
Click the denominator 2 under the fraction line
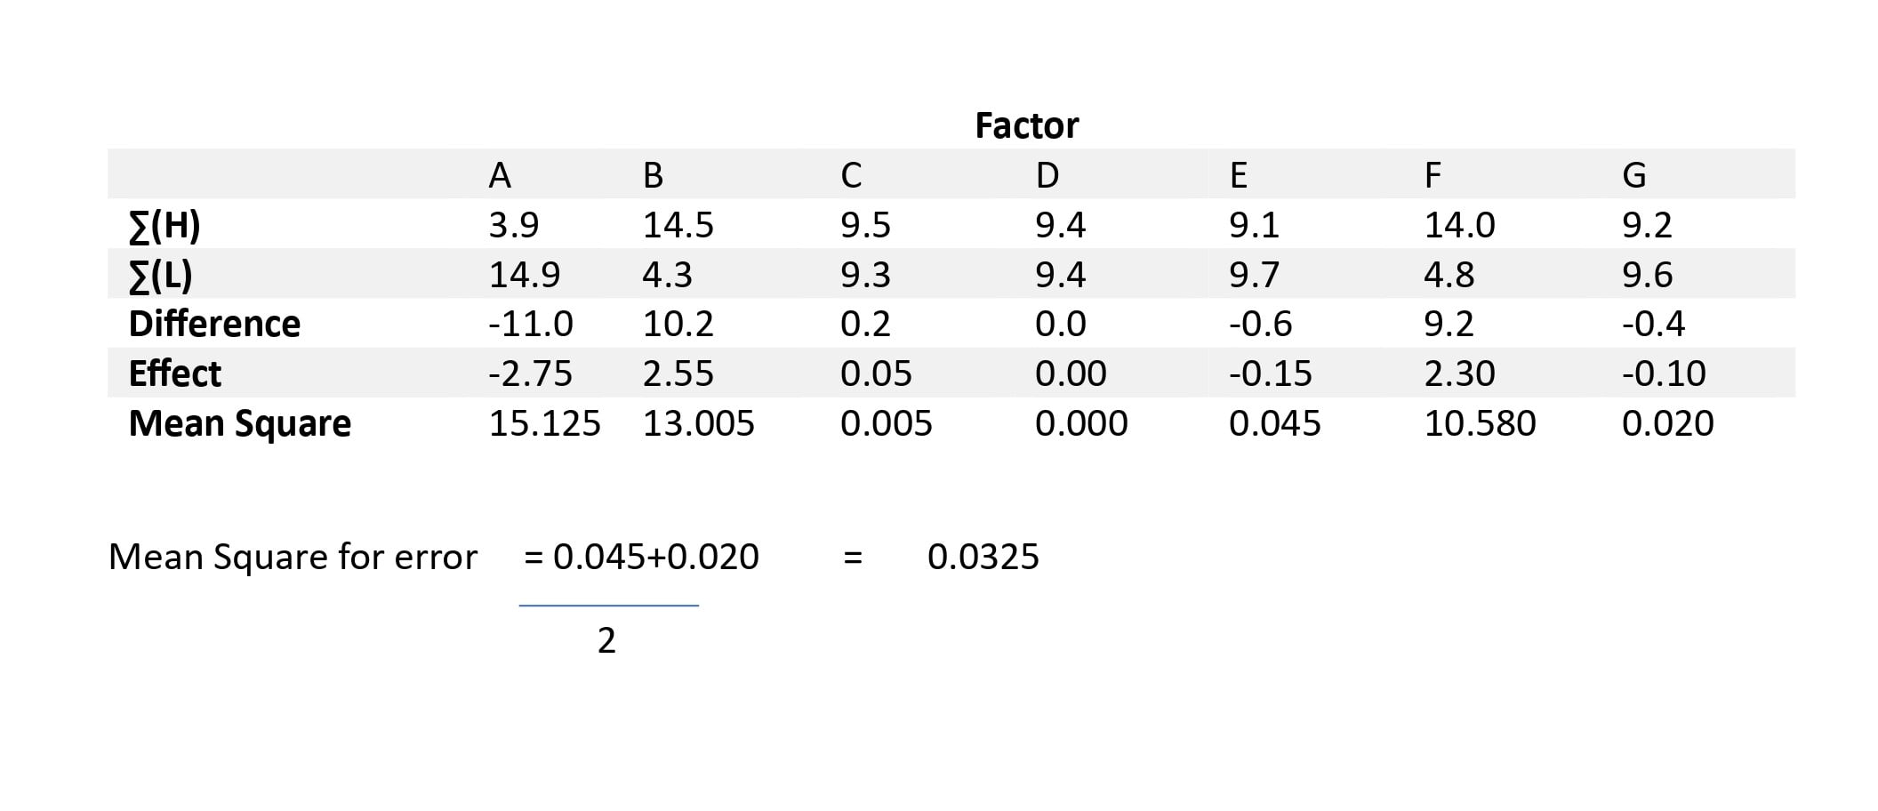click(606, 640)
